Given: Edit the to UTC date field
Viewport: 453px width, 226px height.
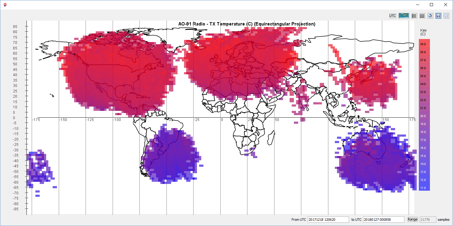Looking at the screenshot, I should [383, 220].
